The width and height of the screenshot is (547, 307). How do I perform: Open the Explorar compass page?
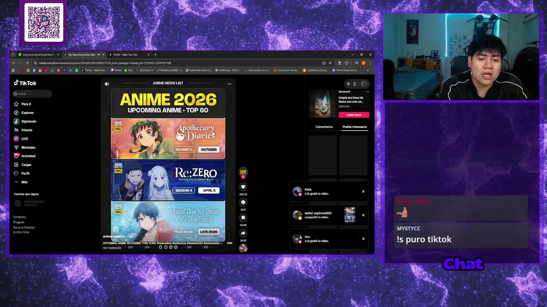click(24, 113)
